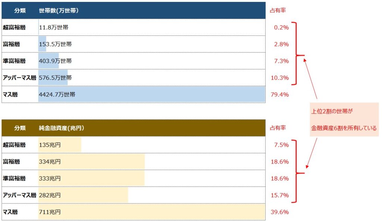Click the 39.6% share value
This screenshot has height=221, width=382.
tap(280, 212)
